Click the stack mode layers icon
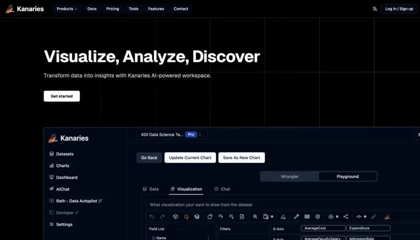 pos(197,216)
